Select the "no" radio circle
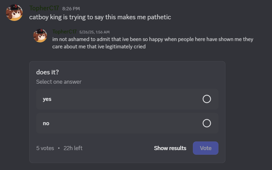The image size is (272, 170). (x=206, y=123)
